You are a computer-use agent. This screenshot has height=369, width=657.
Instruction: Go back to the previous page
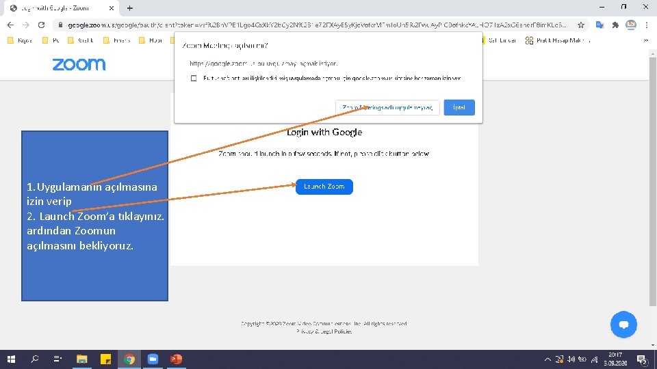pos(10,25)
